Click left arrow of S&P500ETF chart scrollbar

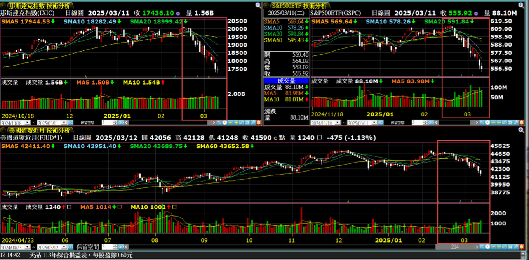(x=436, y=123)
